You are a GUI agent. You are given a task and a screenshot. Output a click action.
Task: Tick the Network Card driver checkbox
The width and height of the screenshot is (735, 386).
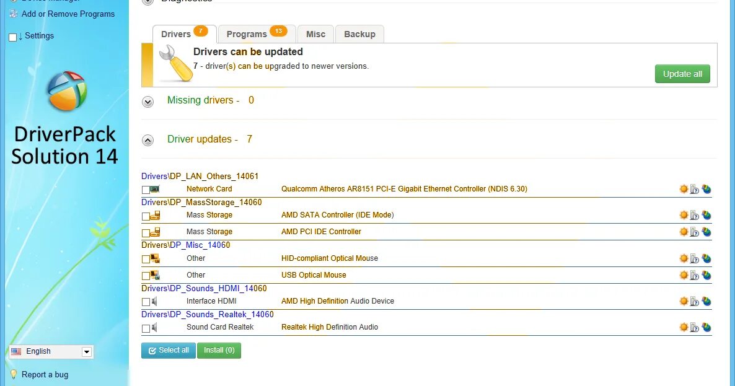[x=146, y=190]
